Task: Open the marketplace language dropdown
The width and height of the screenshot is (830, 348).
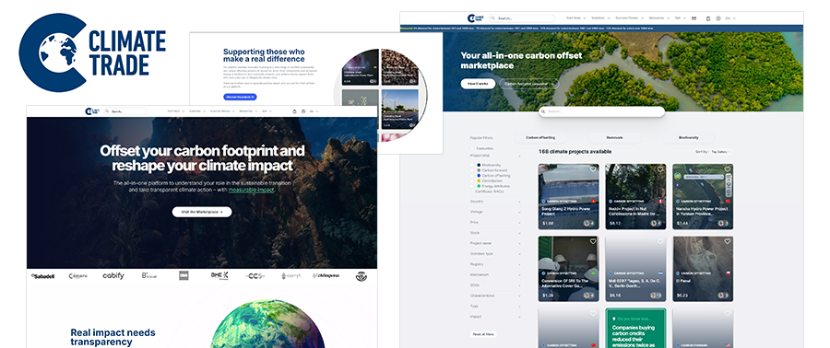Action: click(x=730, y=18)
